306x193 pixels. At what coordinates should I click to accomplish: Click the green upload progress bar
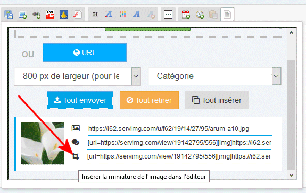(x=147, y=29)
